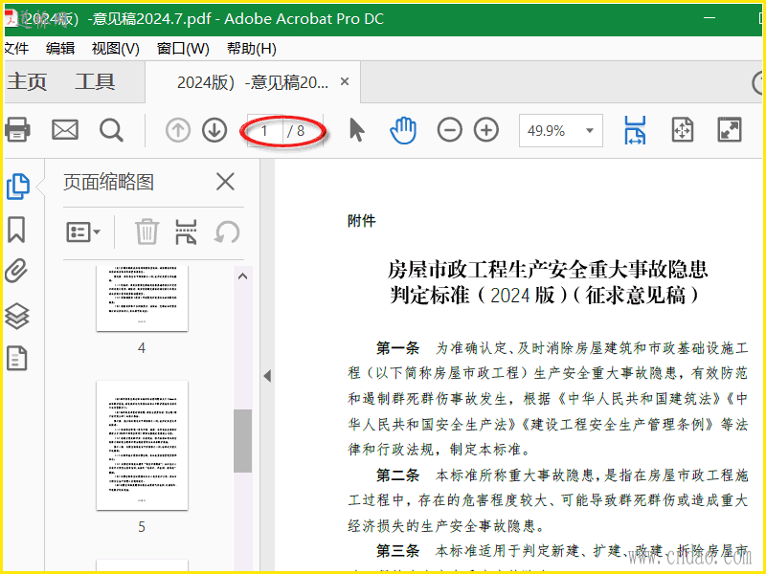Select the 2024版 意见稿 document tab
Viewport: 766px width, 574px height.
(253, 82)
